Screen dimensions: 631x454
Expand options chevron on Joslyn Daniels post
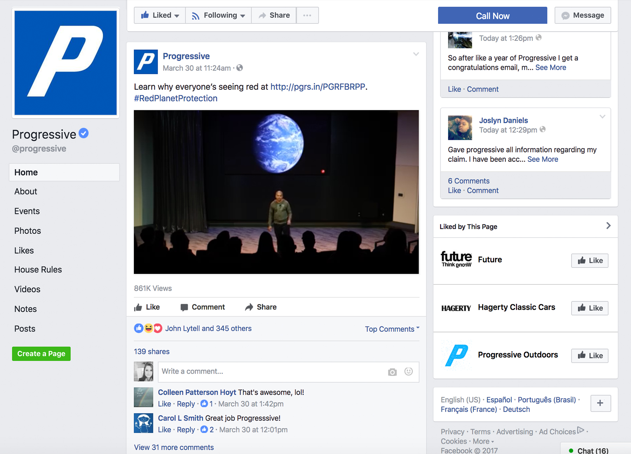pos(602,117)
